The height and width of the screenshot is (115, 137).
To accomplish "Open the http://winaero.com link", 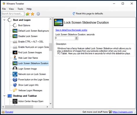I will [123, 112].
